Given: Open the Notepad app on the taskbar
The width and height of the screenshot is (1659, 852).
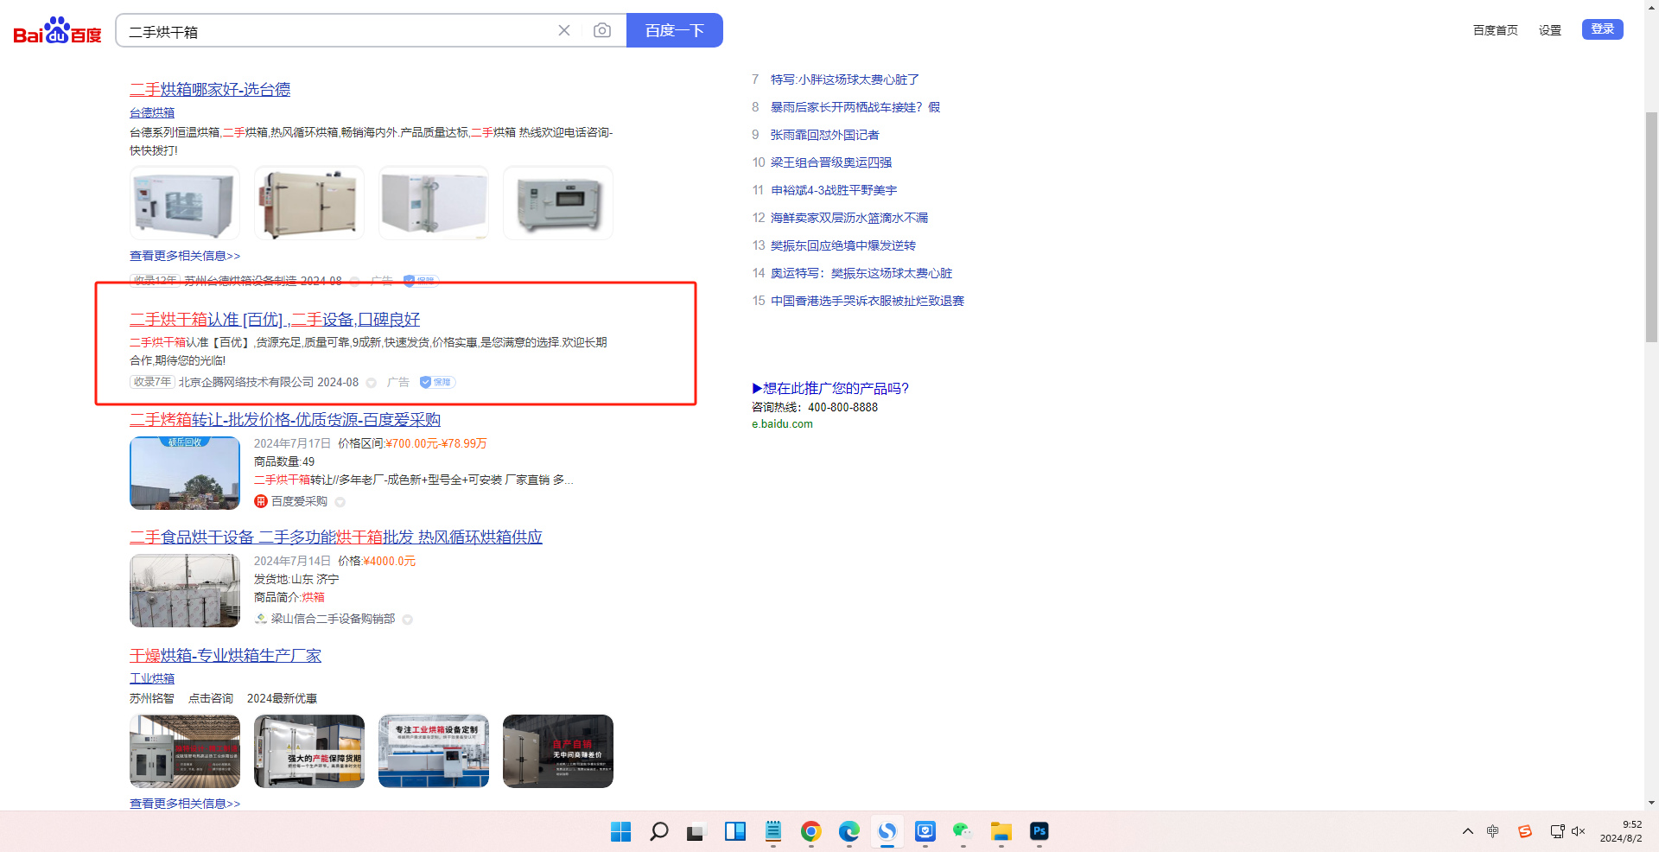Looking at the screenshot, I should [x=772, y=831].
